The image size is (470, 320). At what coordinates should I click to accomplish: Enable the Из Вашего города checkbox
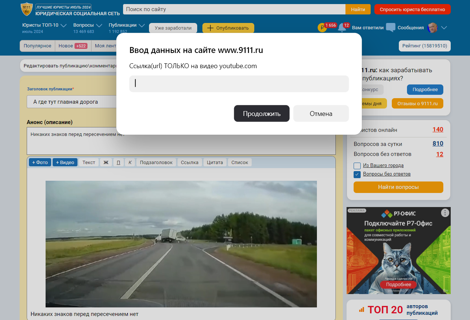click(x=357, y=166)
